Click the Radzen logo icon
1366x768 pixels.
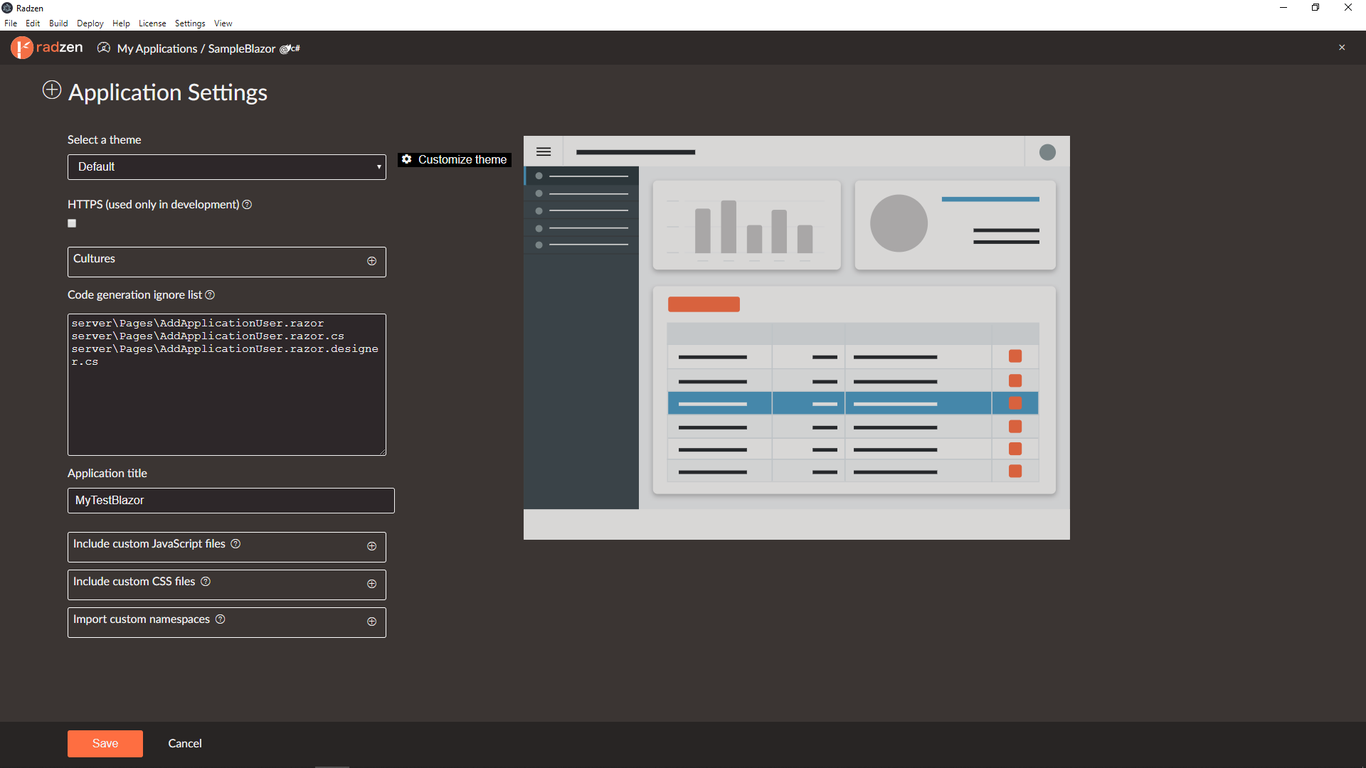coord(22,48)
